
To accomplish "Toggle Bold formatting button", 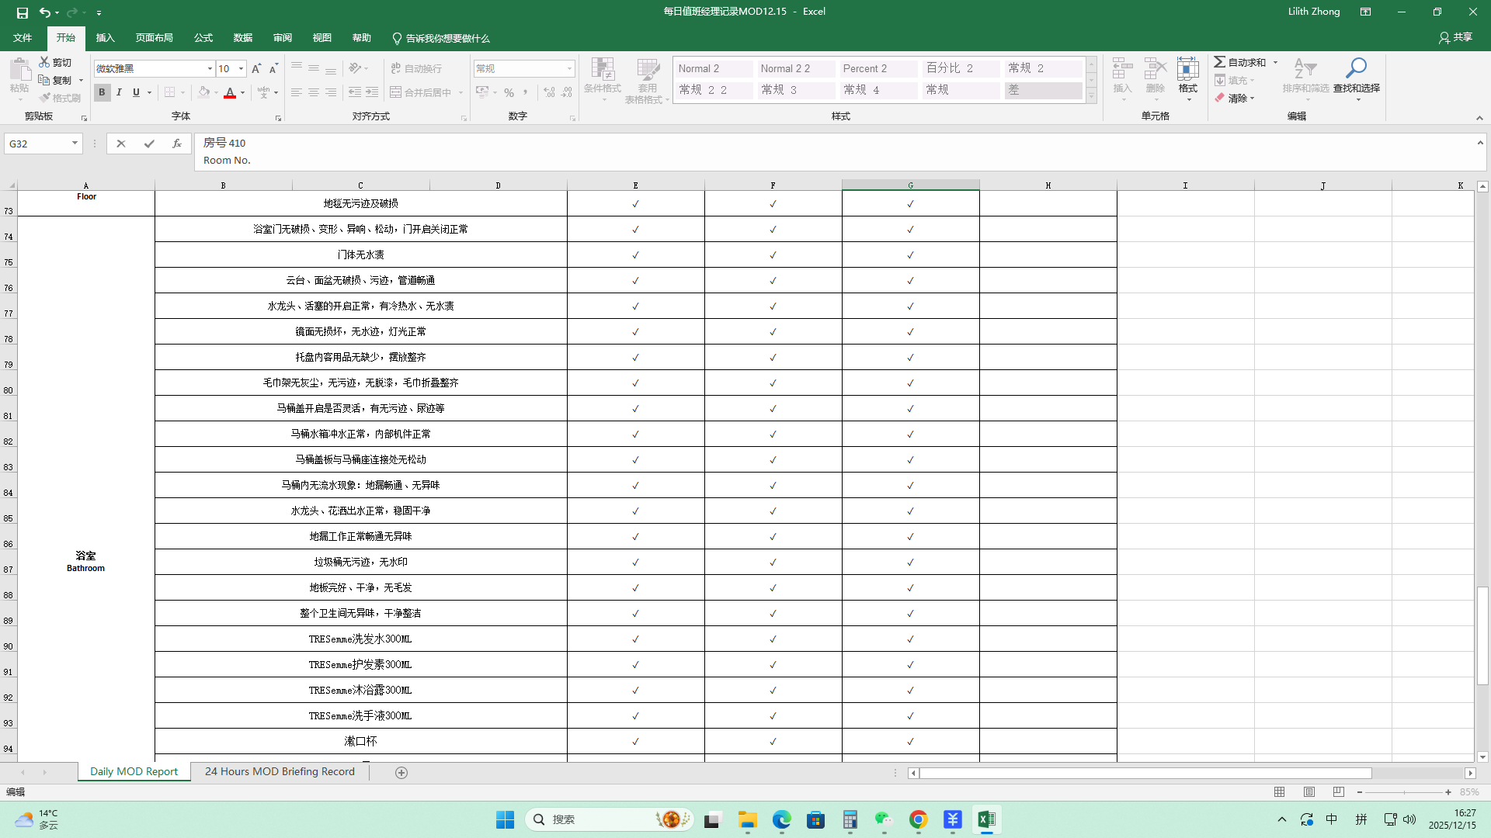I will tap(102, 92).
